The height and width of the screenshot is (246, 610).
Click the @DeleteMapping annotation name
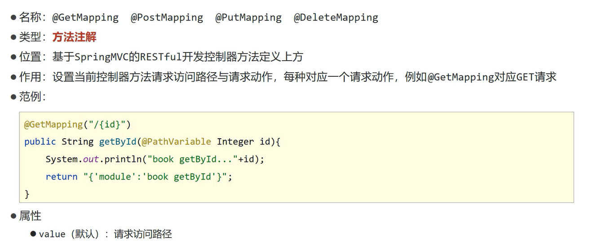pos(336,18)
